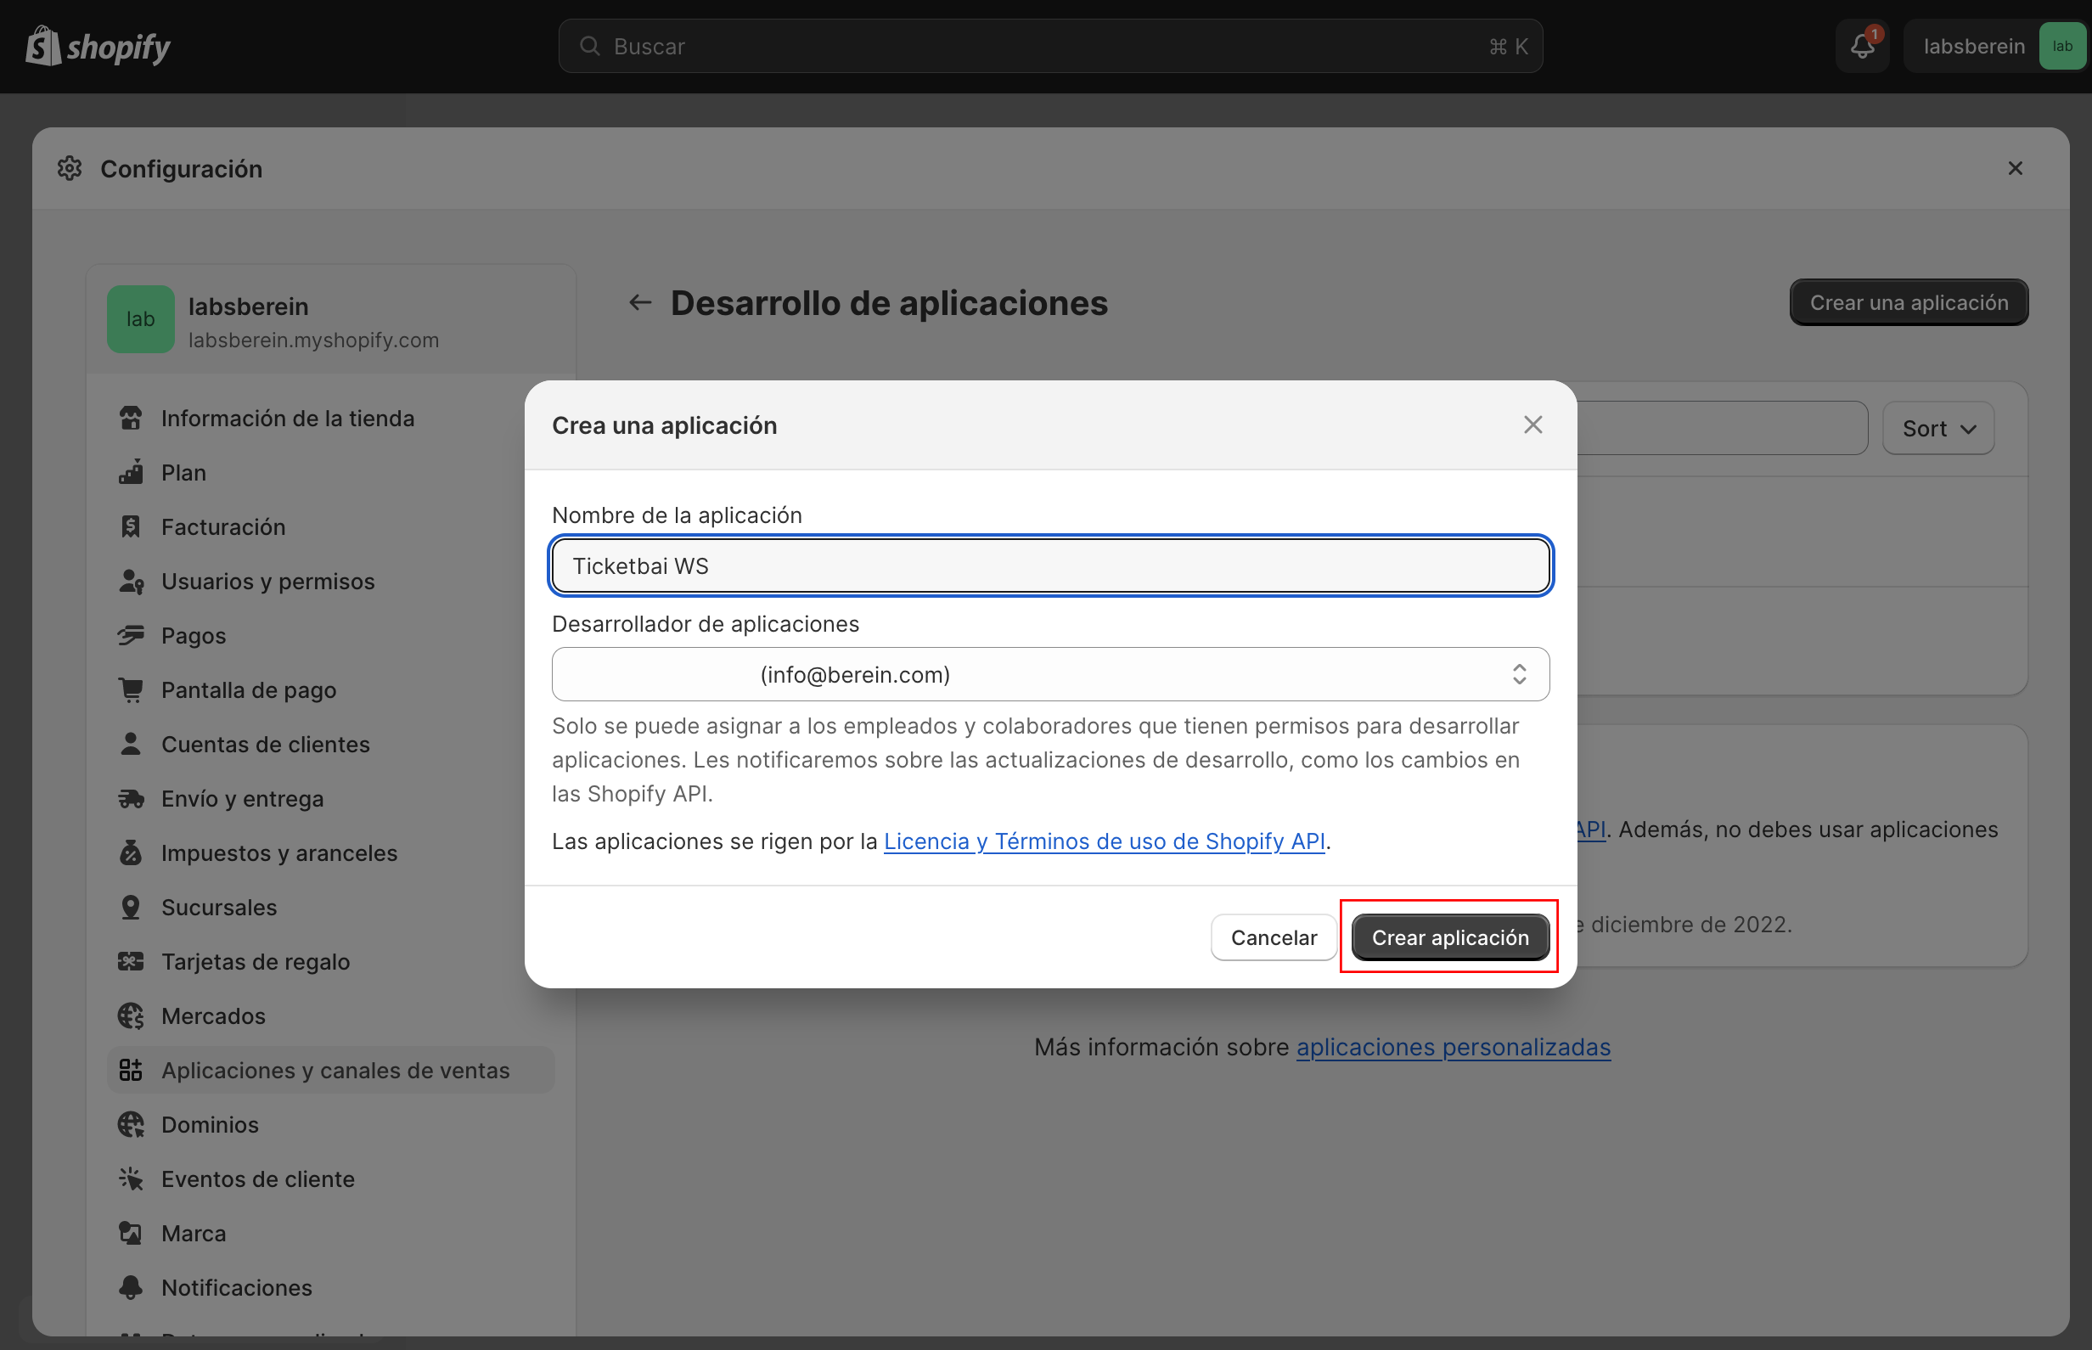Click the Mercados globe icon
This screenshot has height=1350, width=2092.
tap(132, 1016)
